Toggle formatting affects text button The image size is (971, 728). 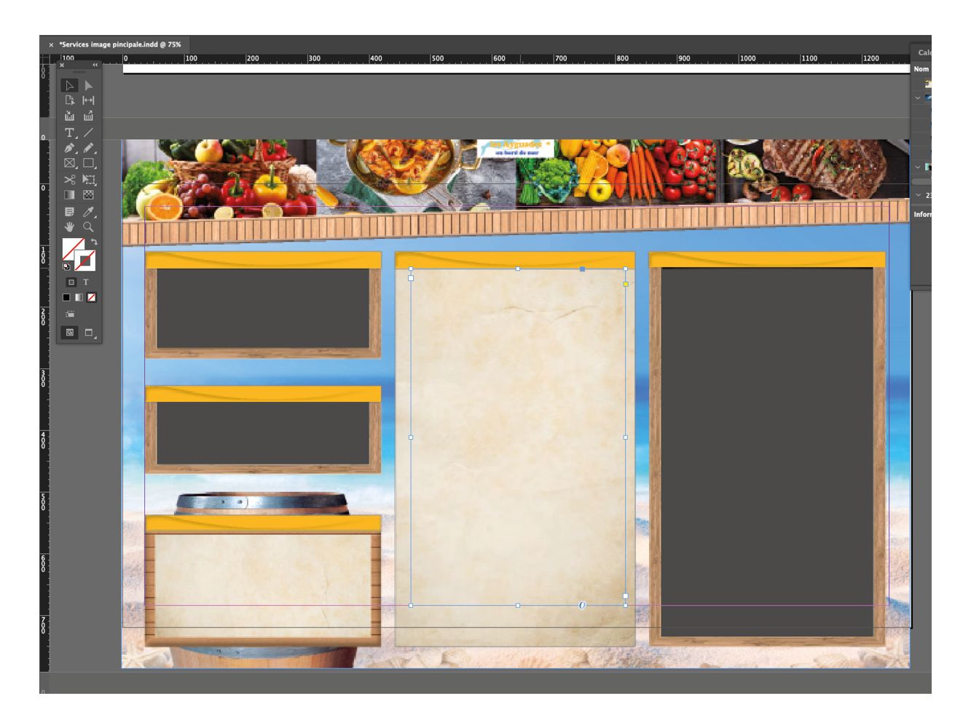[x=86, y=282]
